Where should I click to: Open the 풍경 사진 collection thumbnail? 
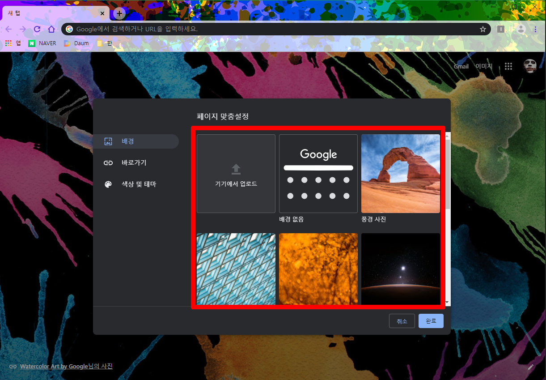click(x=401, y=174)
